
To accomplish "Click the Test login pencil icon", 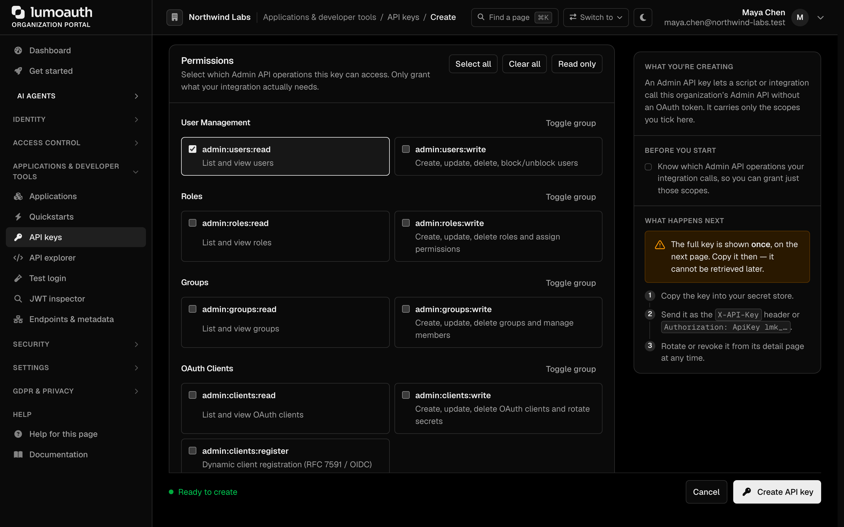I will pyautogui.click(x=18, y=278).
